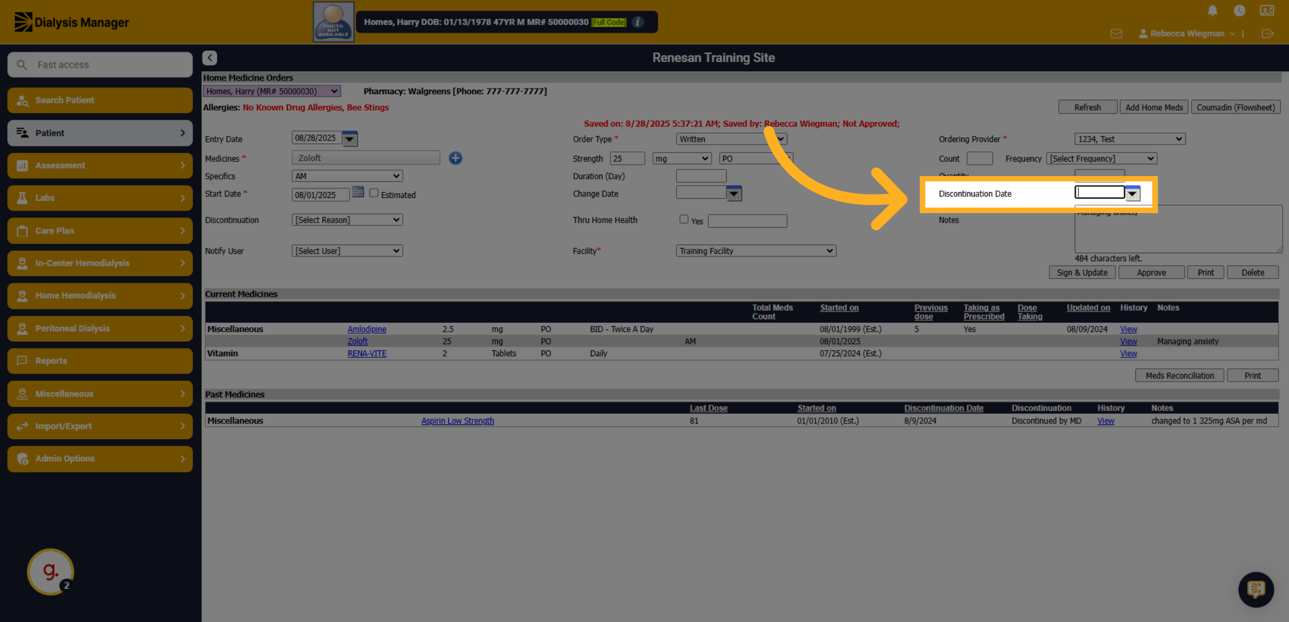Screen dimensions: 1289x622
Task: Click the Delete button
Action: coord(1253,273)
